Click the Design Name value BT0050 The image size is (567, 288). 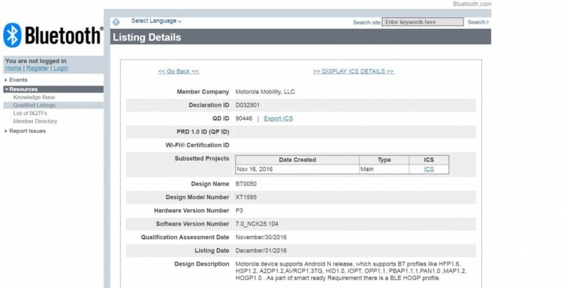[x=246, y=184]
